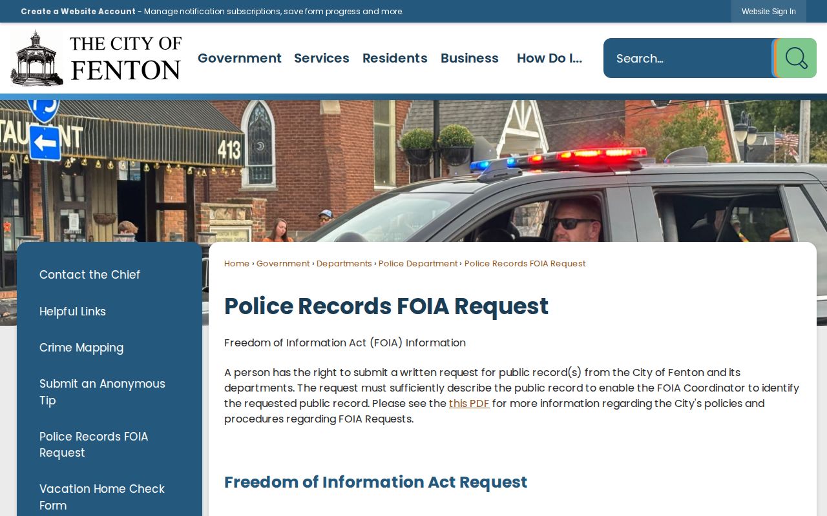The width and height of the screenshot is (827, 516).
Task: Click the Create a Website Account link
Action: tap(78, 12)
